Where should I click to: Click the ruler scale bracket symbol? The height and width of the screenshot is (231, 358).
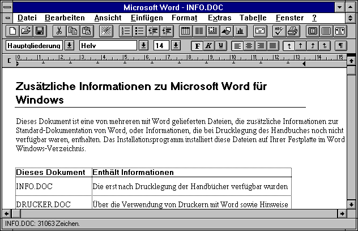[9, 61]
